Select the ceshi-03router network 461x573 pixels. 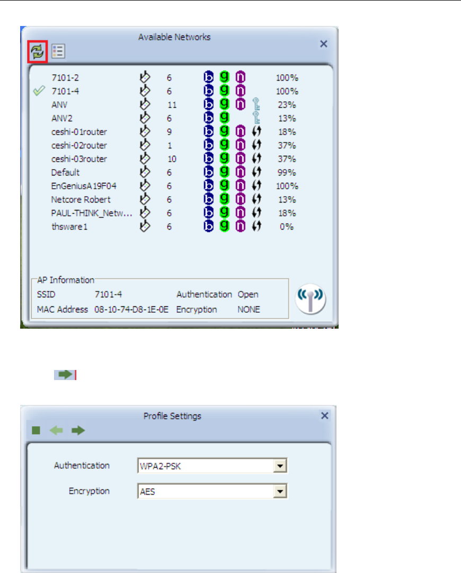79,159
